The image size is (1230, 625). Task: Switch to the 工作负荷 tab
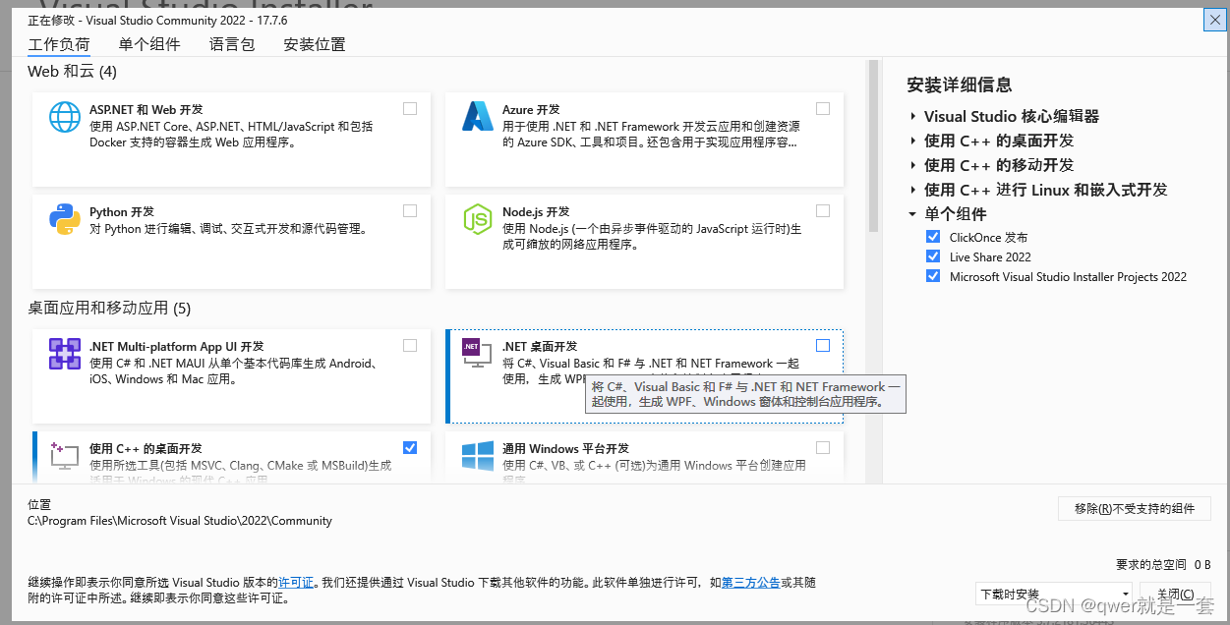59,44
